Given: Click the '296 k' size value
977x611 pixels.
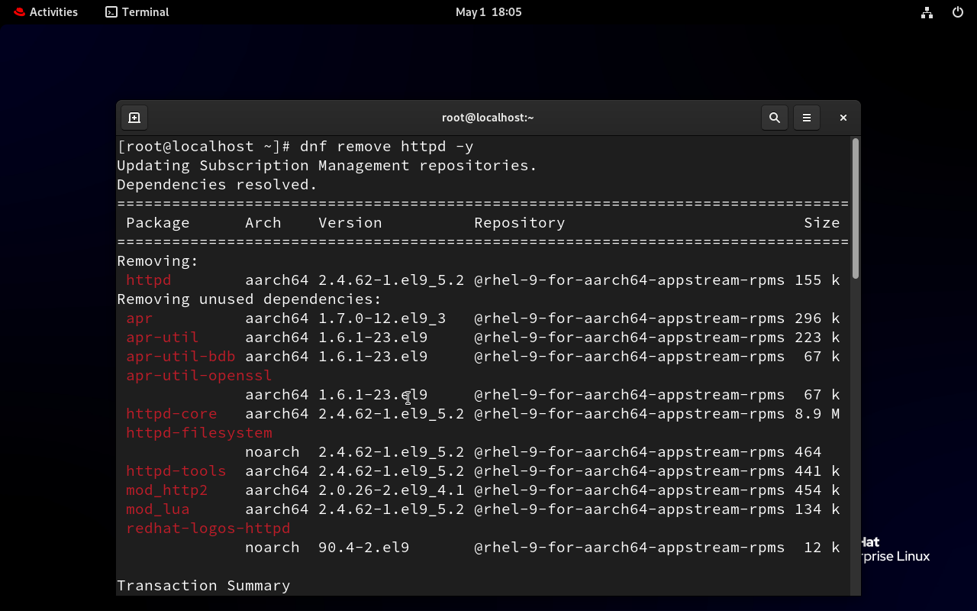Looking at the screenshot, I should tap(817, 318).
